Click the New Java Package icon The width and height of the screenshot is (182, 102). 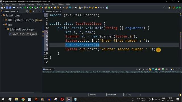click(46, 8)
